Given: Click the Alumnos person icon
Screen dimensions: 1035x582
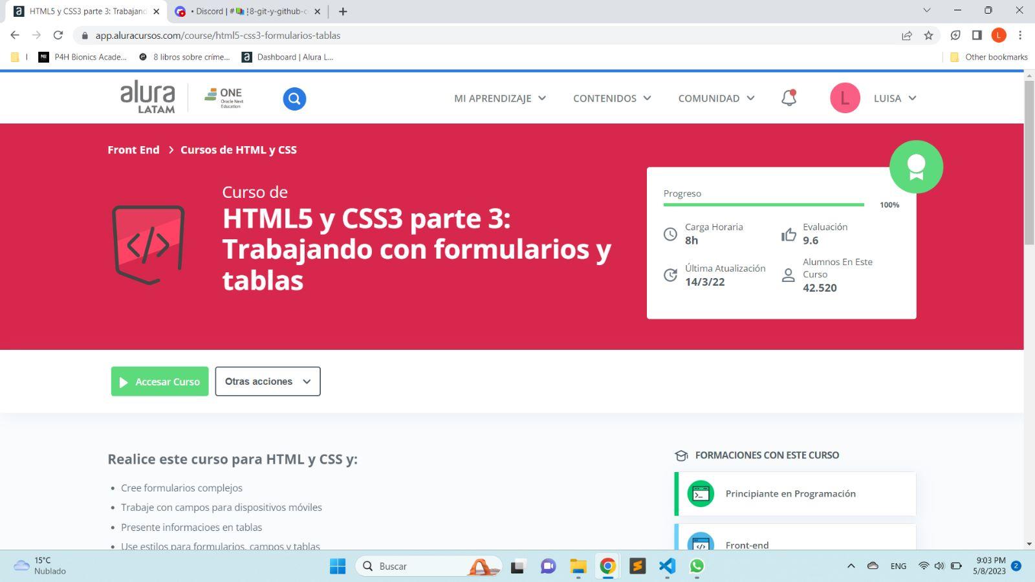Looking at the screenshot, I should click(x=788, y=275).
